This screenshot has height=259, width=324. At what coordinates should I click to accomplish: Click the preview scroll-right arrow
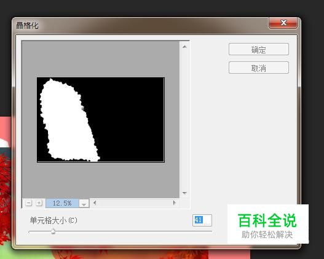click(x=175, y=203)
